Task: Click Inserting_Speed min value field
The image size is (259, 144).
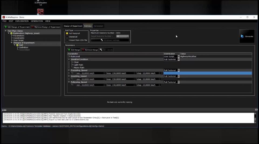Action: point(91,79)
